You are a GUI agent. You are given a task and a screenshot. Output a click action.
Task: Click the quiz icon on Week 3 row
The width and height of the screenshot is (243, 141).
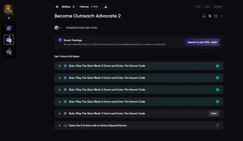pos(65,66)
